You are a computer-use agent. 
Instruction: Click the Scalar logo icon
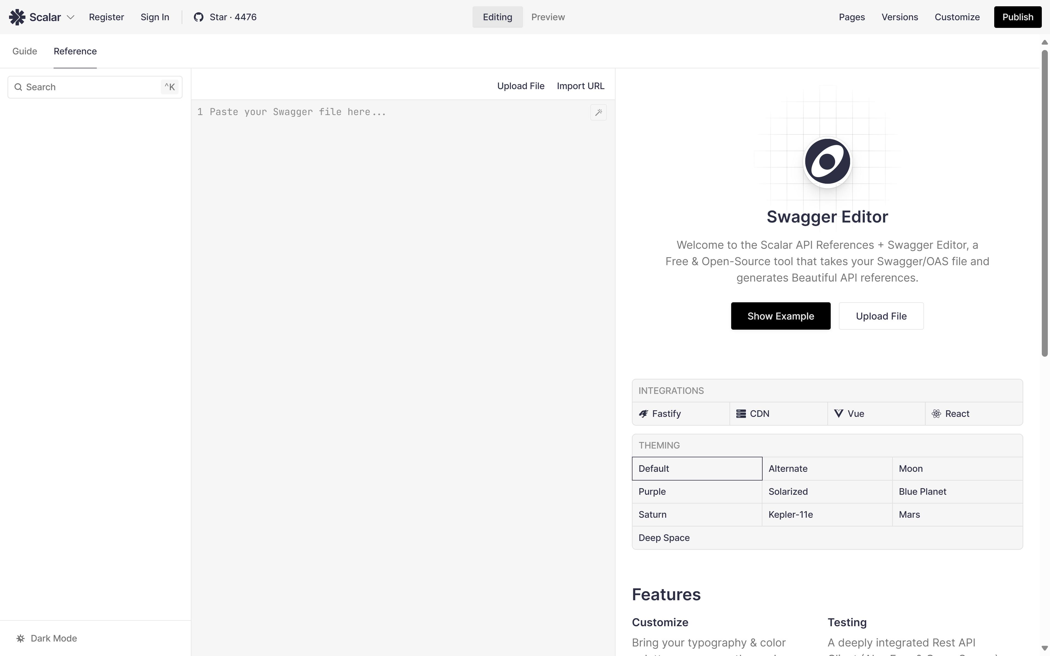17,17
